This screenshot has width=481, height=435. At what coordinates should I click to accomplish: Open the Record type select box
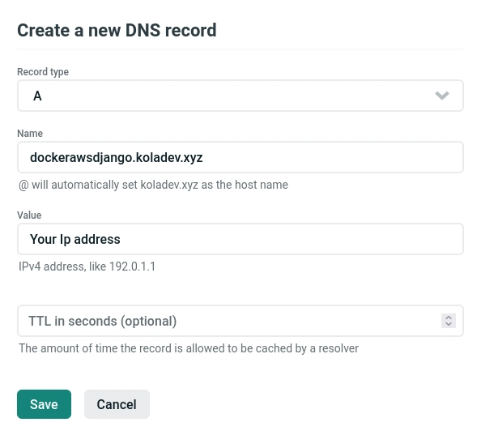click(x=240, y=96)
